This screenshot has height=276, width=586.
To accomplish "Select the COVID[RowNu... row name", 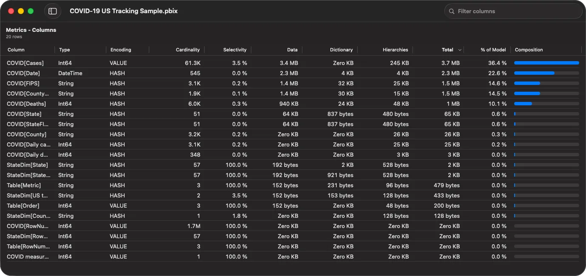I will 27,226.
